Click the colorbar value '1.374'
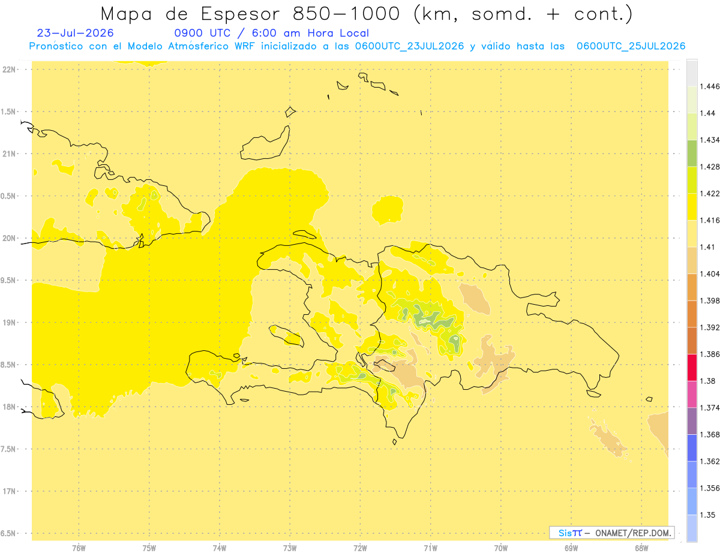Image resolution: width=720 pixels, height=556 pixels. 710,408
